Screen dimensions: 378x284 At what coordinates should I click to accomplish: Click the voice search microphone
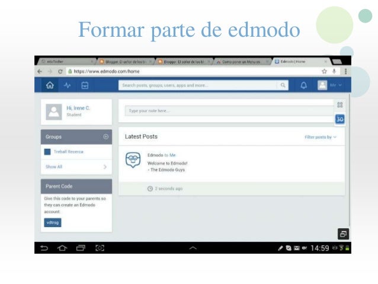click(334, 71)
